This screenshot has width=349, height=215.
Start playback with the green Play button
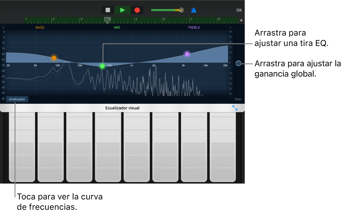pyautogui.click(x=122, y=10)
